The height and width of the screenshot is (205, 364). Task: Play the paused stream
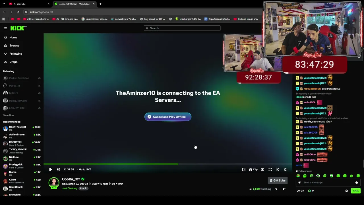[x=51, y=169]
